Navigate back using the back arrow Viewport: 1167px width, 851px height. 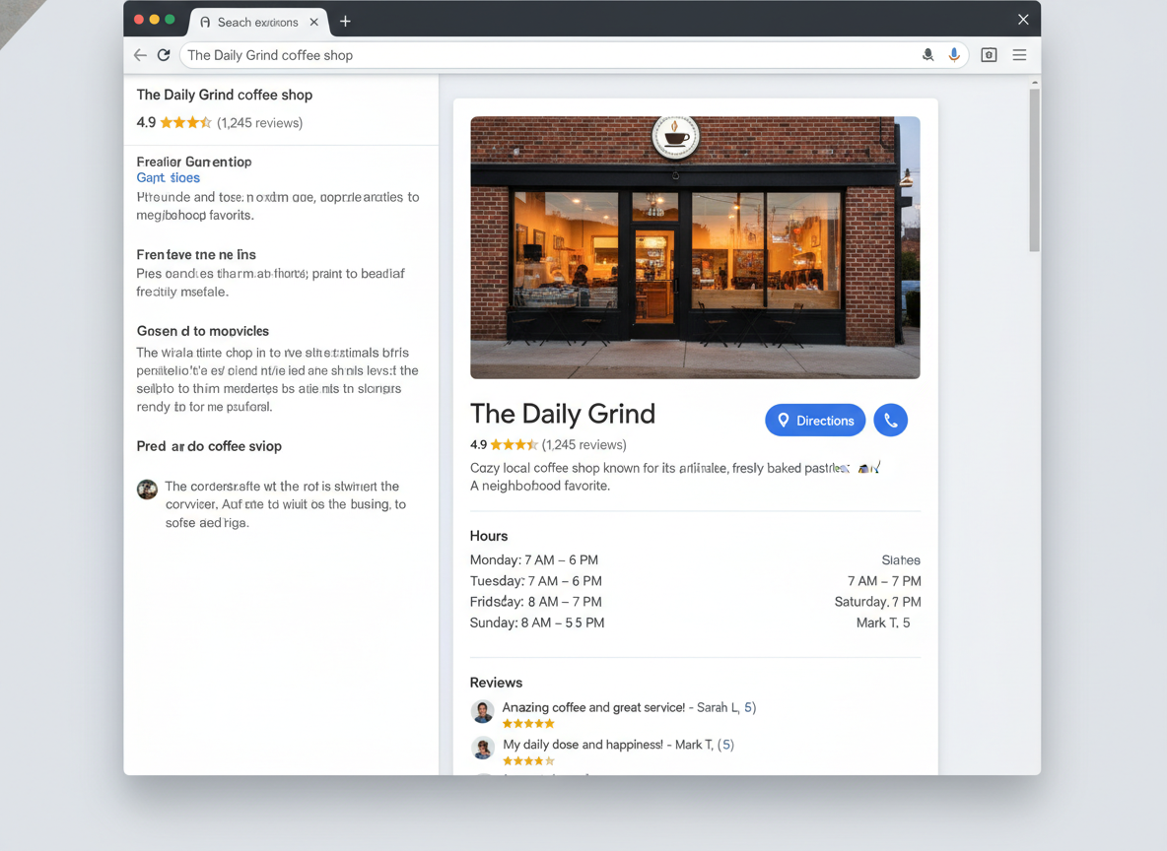[140, 55]
